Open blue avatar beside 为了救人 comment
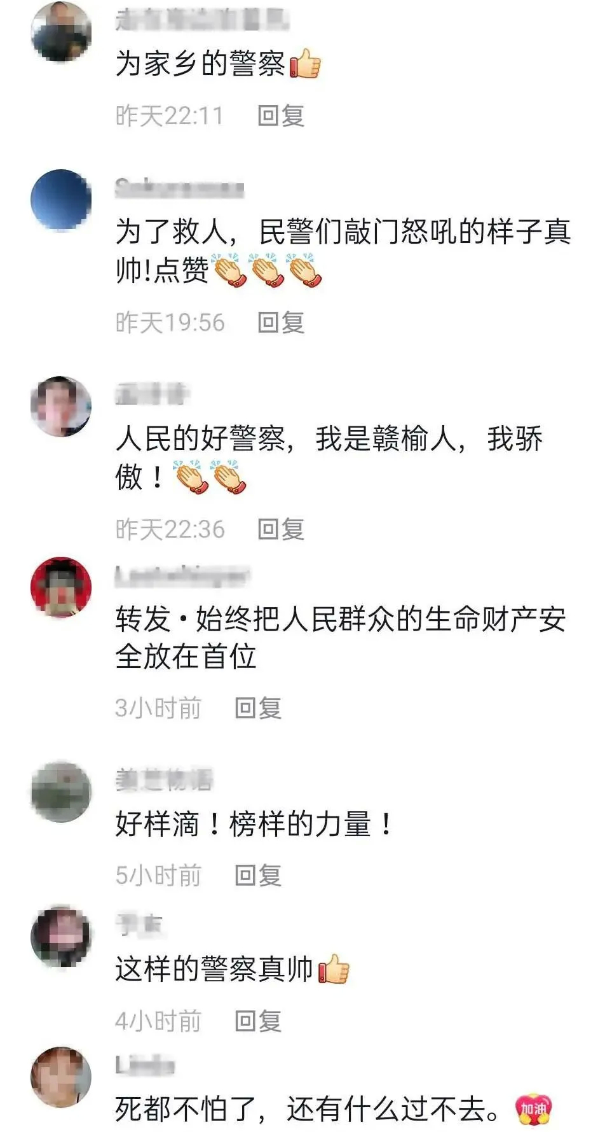The image size is (612, 1132). coord(61,199)
